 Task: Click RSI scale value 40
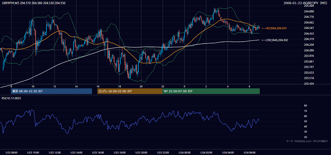tap(305, 127)
